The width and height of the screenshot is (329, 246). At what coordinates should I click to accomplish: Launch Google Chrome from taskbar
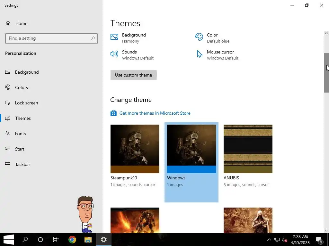72,240
